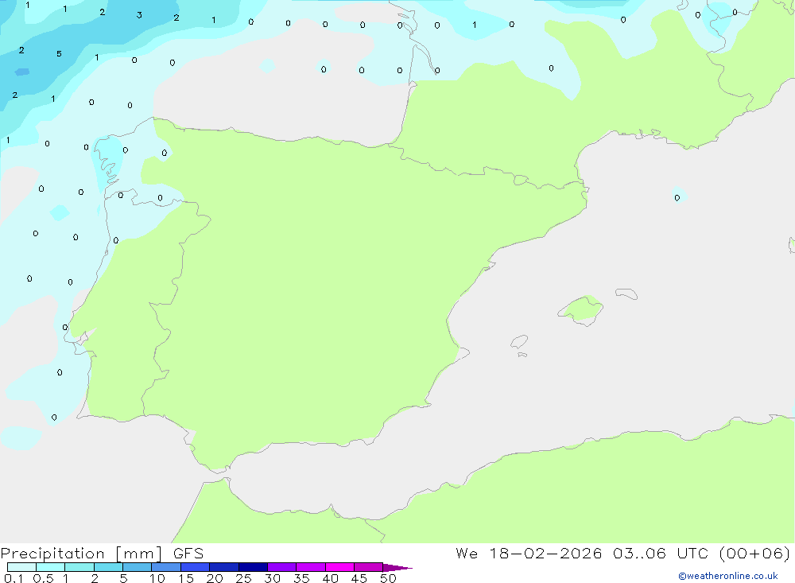Pick the 10–15 mm legend swatch
Image resolution: width=795 pixels, height=583 pixels.
[x=166, y=567]
